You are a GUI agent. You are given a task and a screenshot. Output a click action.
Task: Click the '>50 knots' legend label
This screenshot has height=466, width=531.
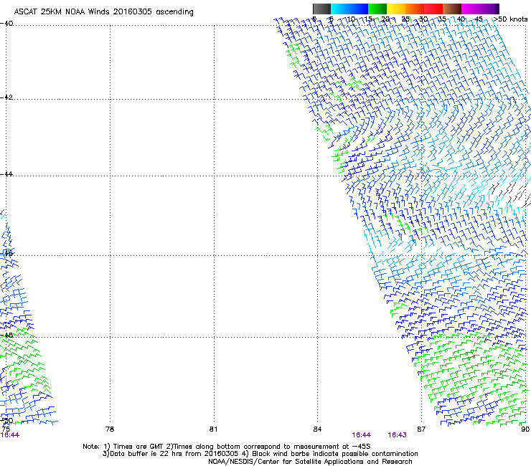[x=510, y=19]
